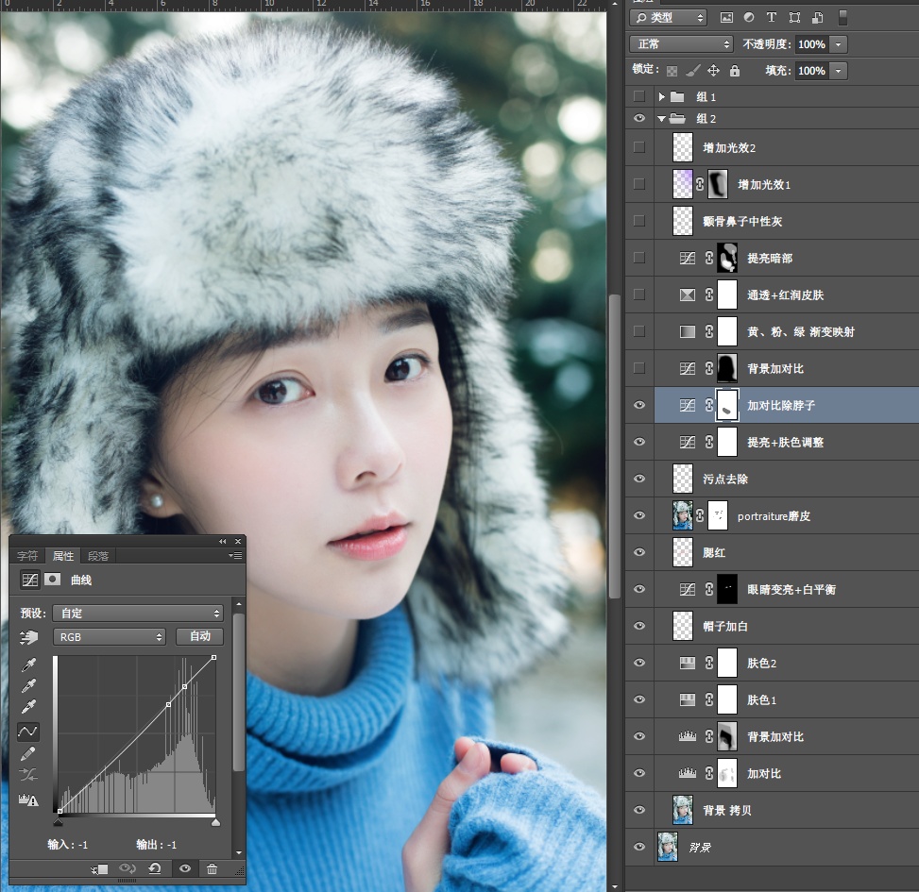Click the black point slider under histogram

click(58, 822)
